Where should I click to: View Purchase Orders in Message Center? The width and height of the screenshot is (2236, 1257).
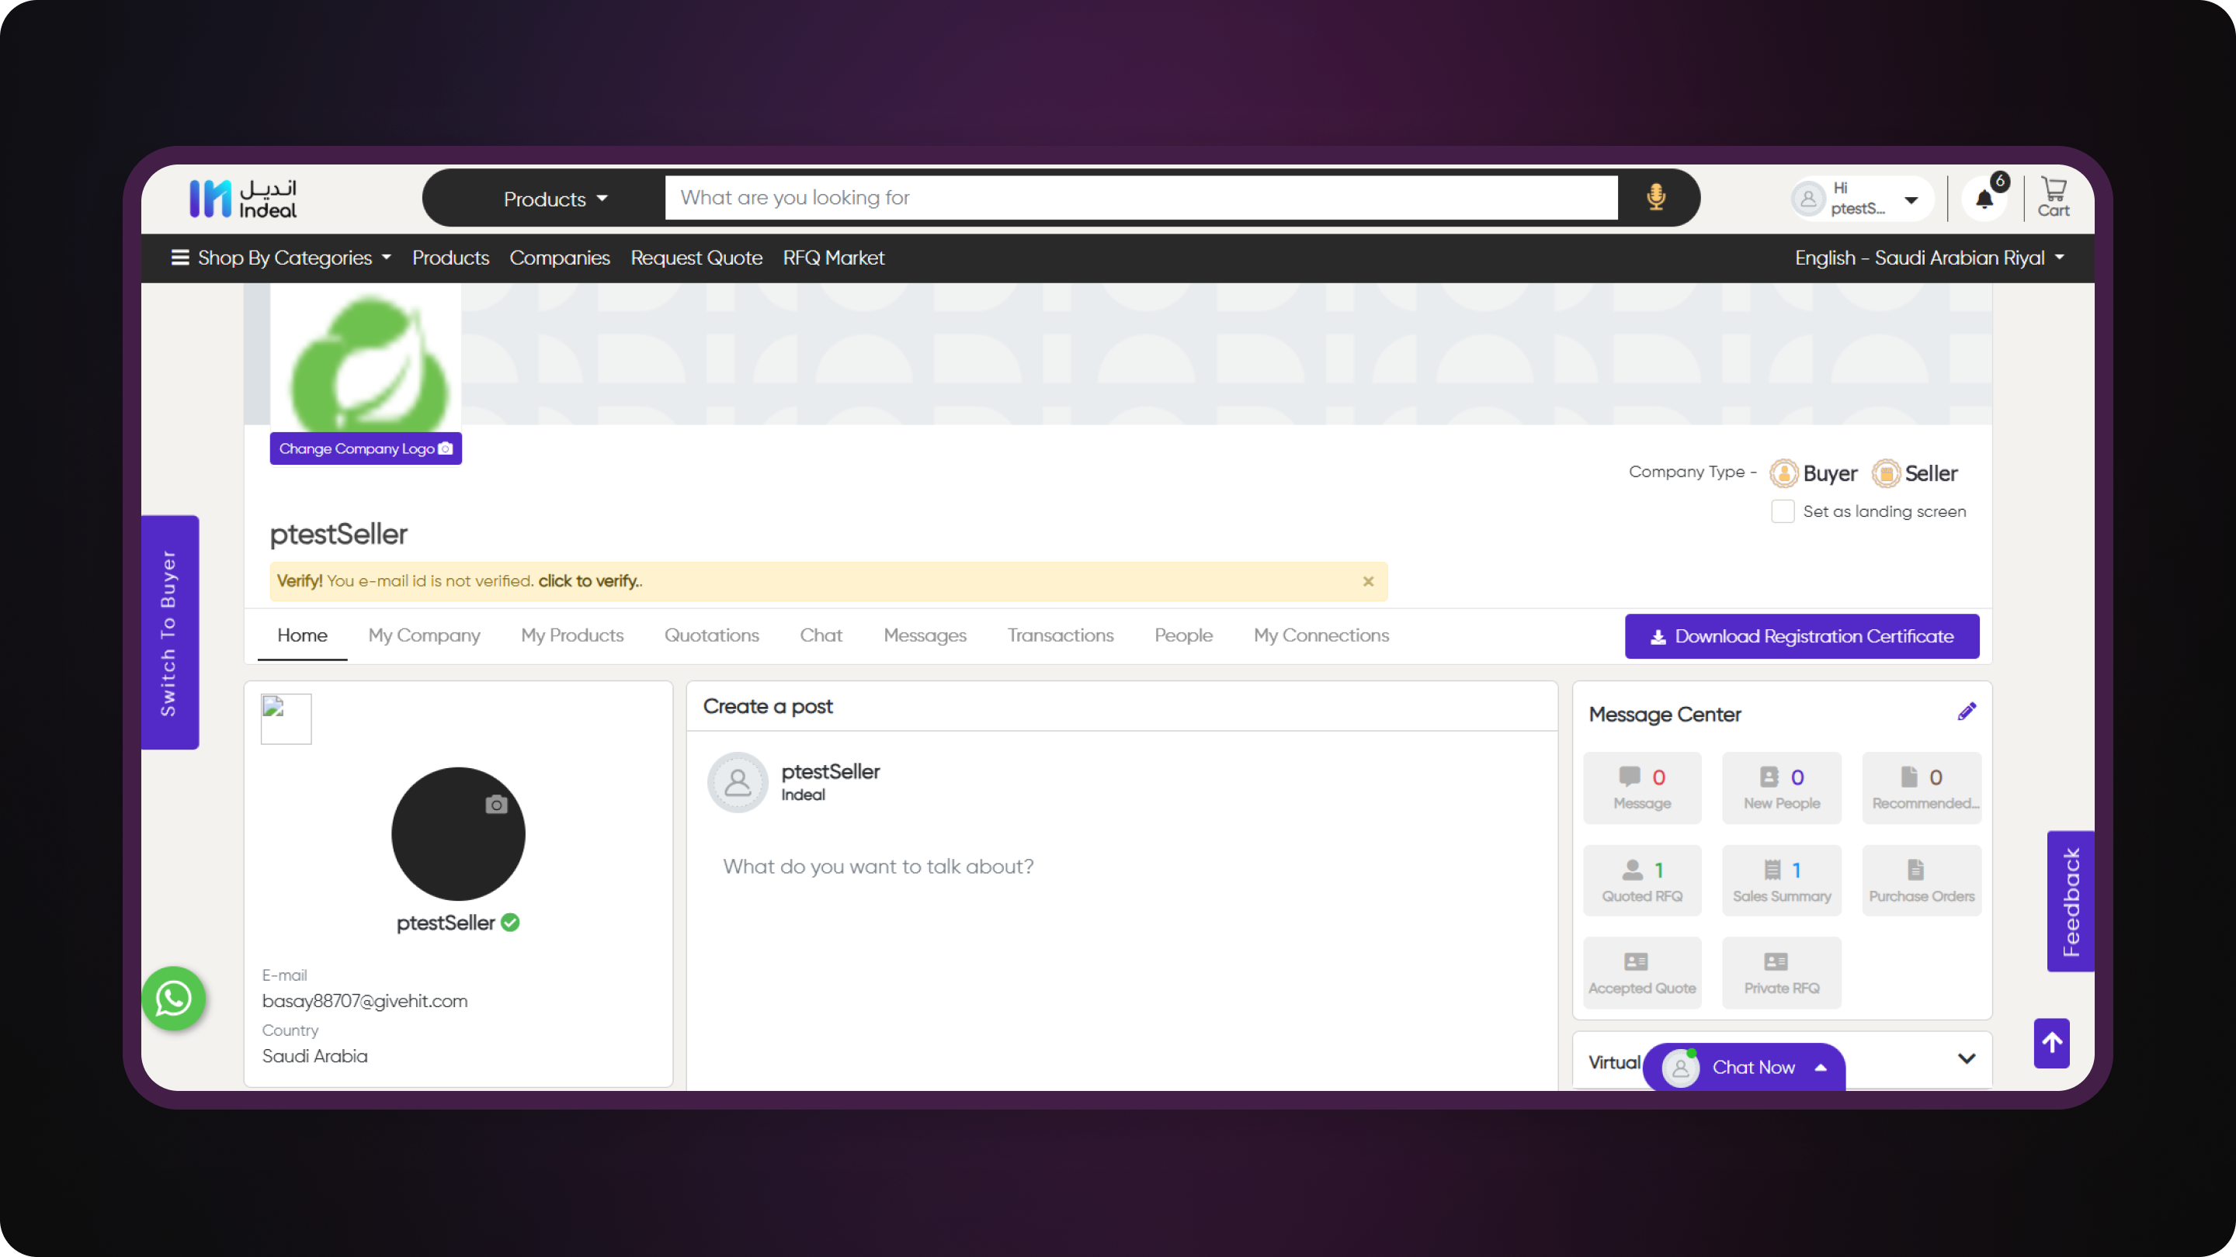(1921, 880)
